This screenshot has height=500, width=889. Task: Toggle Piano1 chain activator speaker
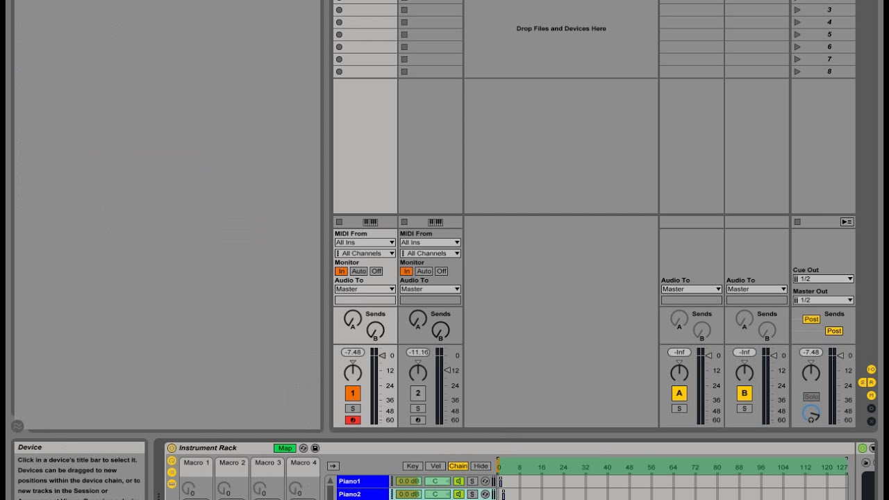459,481
